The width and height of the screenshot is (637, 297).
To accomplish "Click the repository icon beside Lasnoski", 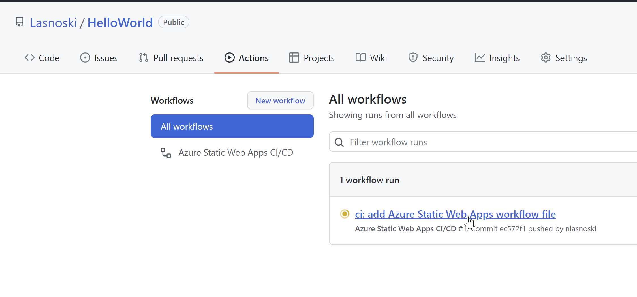I will (20, 22).
